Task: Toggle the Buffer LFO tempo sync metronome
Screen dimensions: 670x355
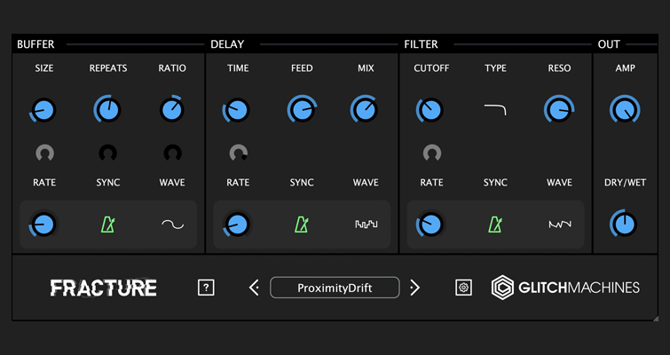Action: coord(108,225)
